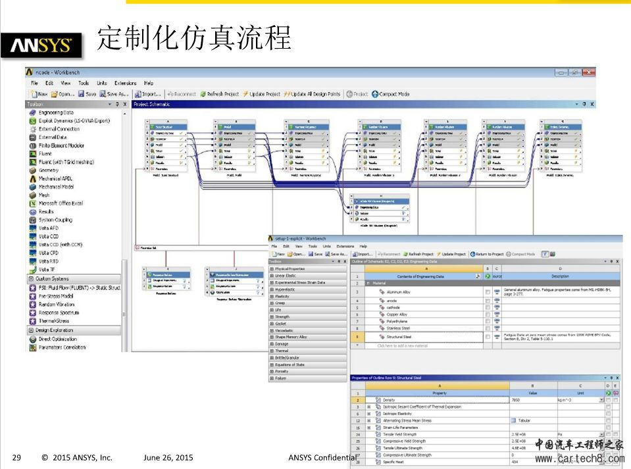The image size is (631, 469).
Task: Collapse Custom Systems group in Toolbox
Action: [31, 279]
